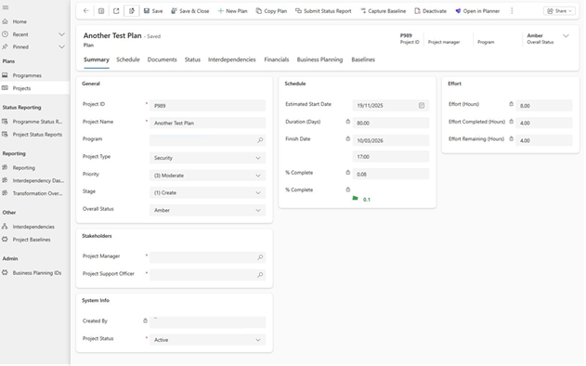Open the plan in Planner
Screen dimensions: 586x366
click(477, 11)
